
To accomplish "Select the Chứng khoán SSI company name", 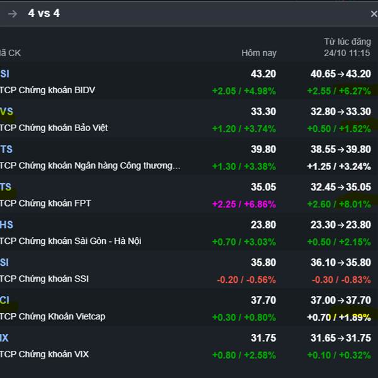I will (45, 279).
